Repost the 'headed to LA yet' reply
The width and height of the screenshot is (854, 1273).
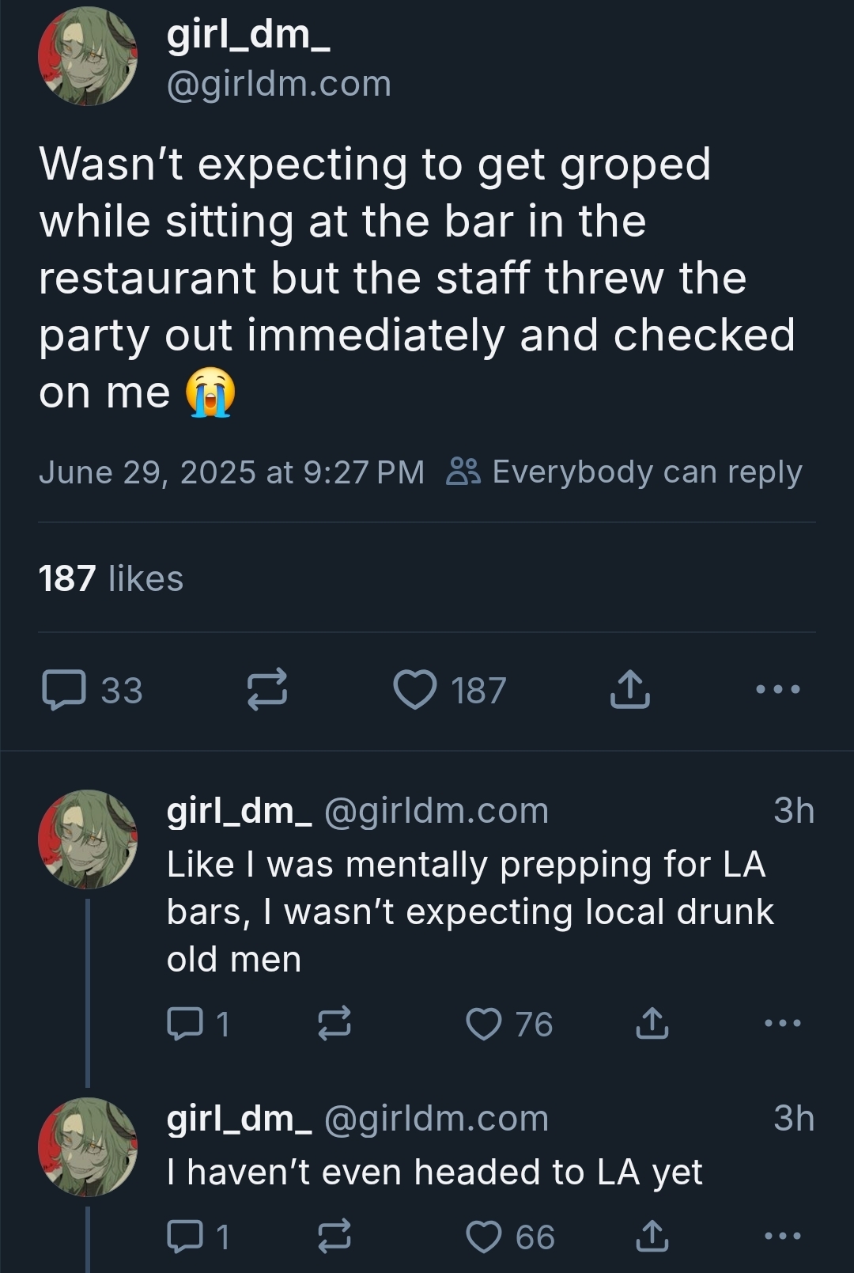334,1236
